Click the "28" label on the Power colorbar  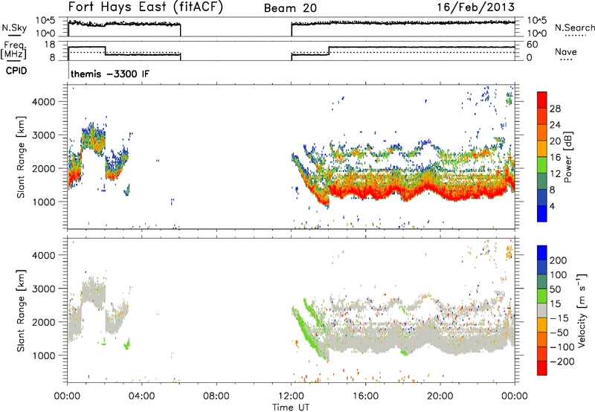tap(555, 109)
